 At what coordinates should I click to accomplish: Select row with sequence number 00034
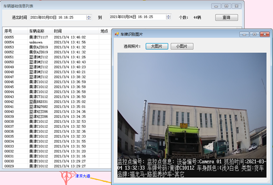[x=57, y=141]
